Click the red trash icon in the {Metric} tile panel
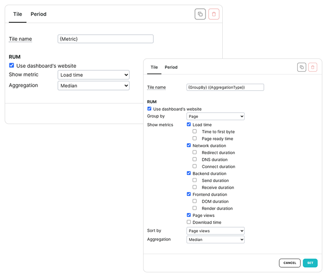This screenshot has height=279, width=327. tap(214, 14)
